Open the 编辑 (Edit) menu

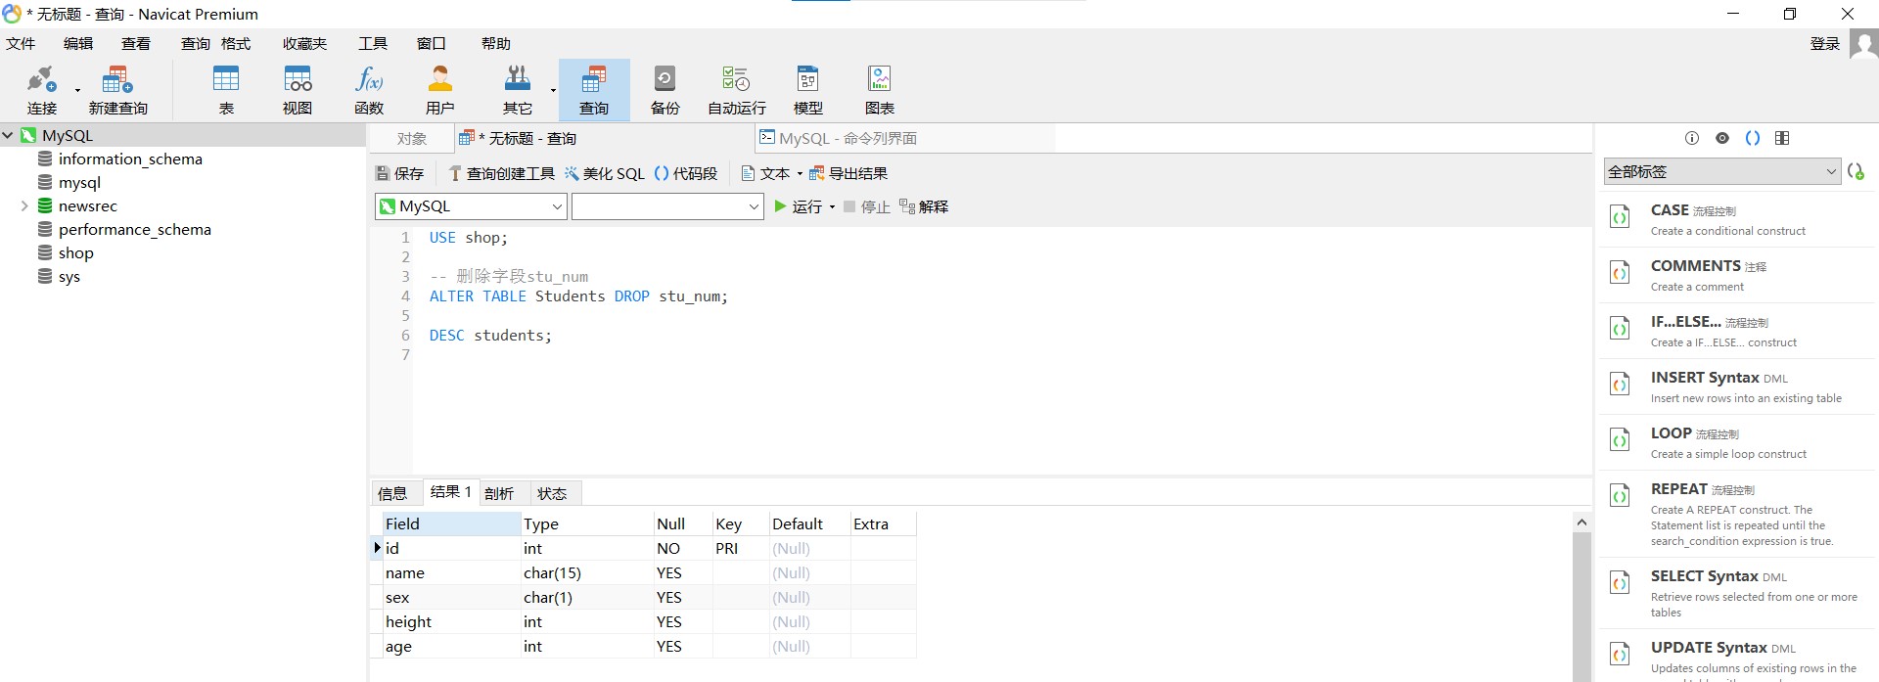78,44
